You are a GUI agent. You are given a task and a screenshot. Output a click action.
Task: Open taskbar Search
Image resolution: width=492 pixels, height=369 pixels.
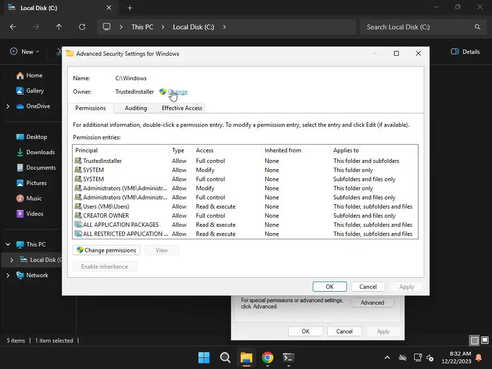point(225,357)
